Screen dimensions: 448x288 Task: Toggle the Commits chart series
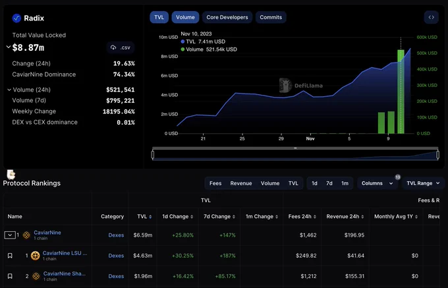271,17
